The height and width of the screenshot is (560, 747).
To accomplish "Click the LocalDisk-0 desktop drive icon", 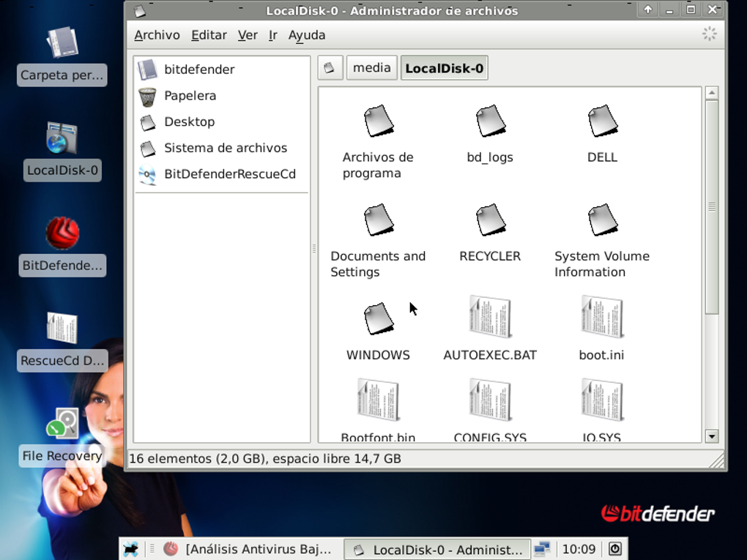I will (62, 138).
